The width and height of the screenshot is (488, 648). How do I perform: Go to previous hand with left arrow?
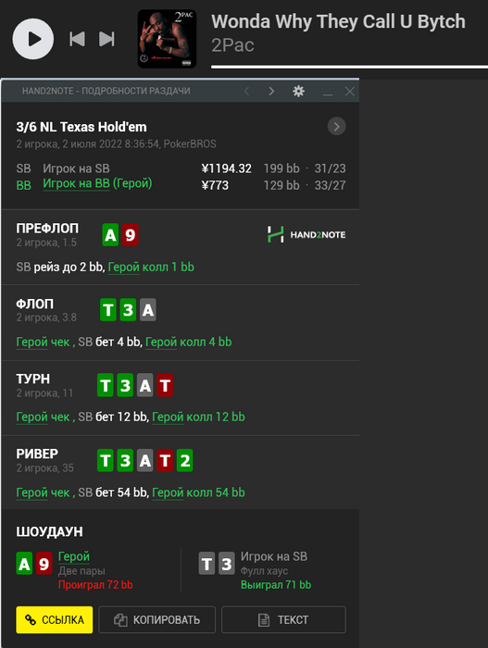click(x=246, y=91)
